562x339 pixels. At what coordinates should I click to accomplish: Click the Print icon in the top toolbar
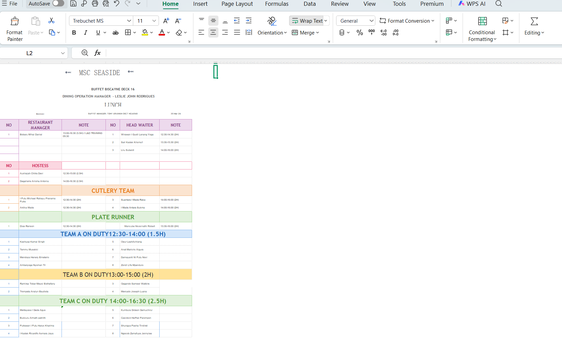pyautogui.click(x=95, y=4)
